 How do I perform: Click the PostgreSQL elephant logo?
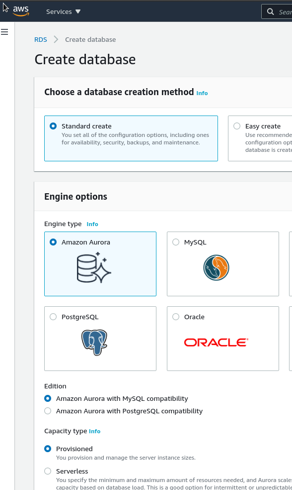pyautogui.click(x=94, y=342)
